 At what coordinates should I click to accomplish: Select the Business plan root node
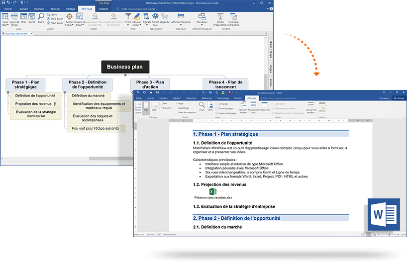(x=124, y=67)
